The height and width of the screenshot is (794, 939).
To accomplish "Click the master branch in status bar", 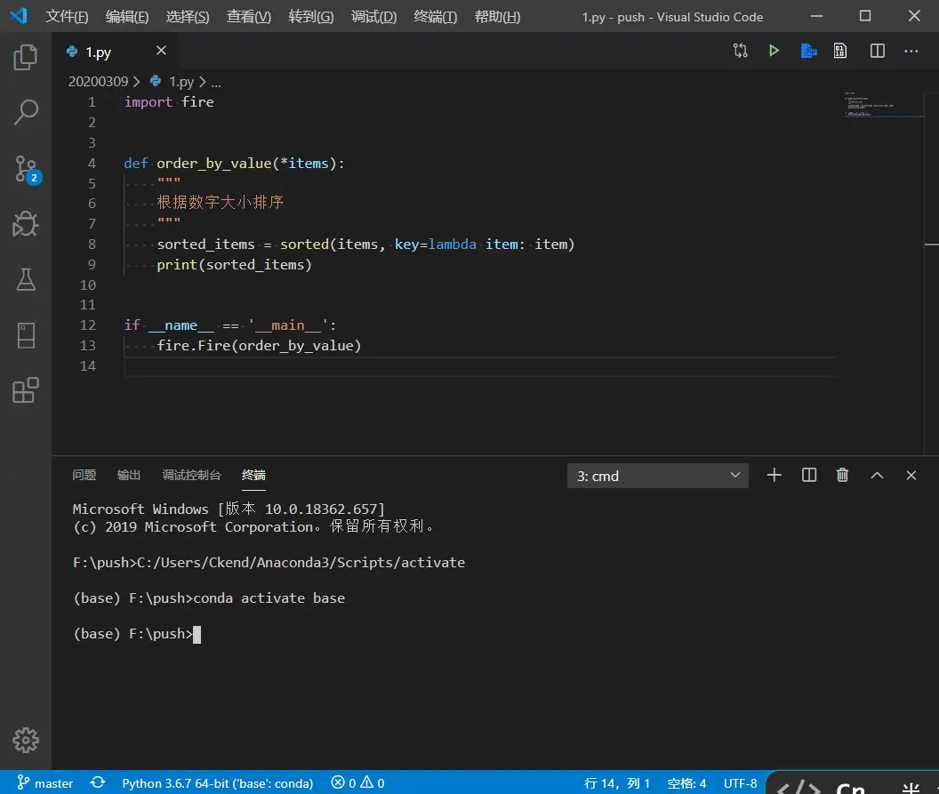I will (x=45, y=783).
